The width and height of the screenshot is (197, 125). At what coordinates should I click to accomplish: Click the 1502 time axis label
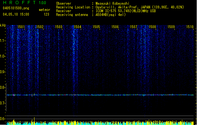pyautogui.click(x=40, y=27)
